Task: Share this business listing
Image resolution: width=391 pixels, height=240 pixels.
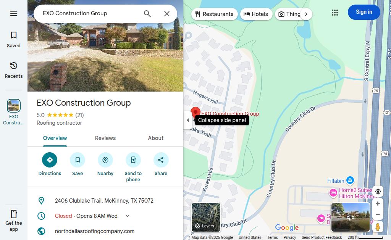Action: tap(161, 164)
